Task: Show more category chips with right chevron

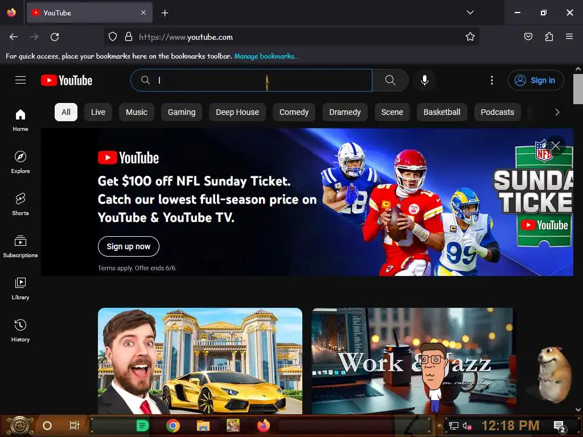Action: pos(557,112)
